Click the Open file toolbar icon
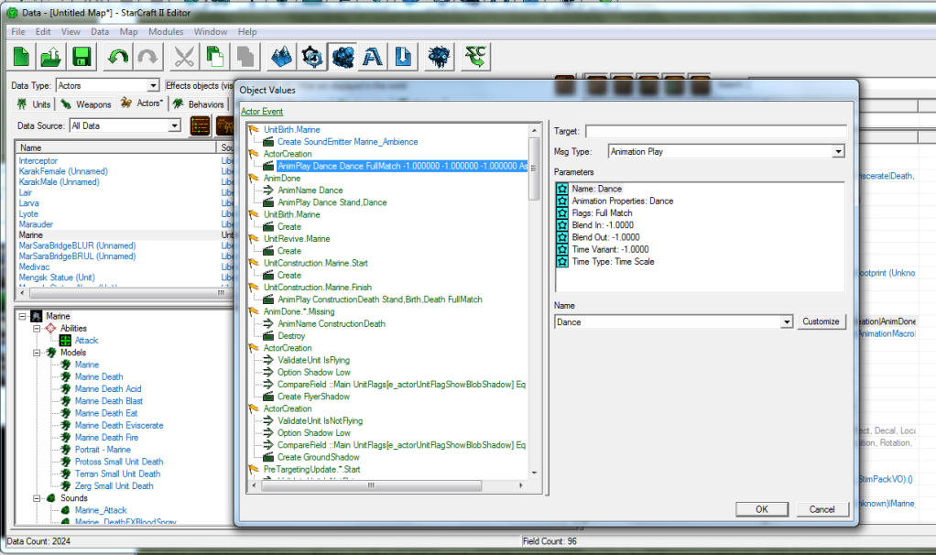Viewport: 936px width, 555px height. [50, 58]
